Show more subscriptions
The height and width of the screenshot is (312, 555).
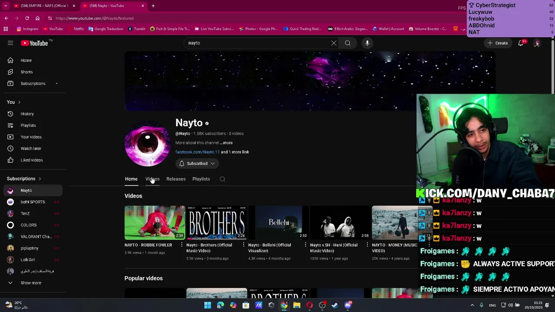33,283
